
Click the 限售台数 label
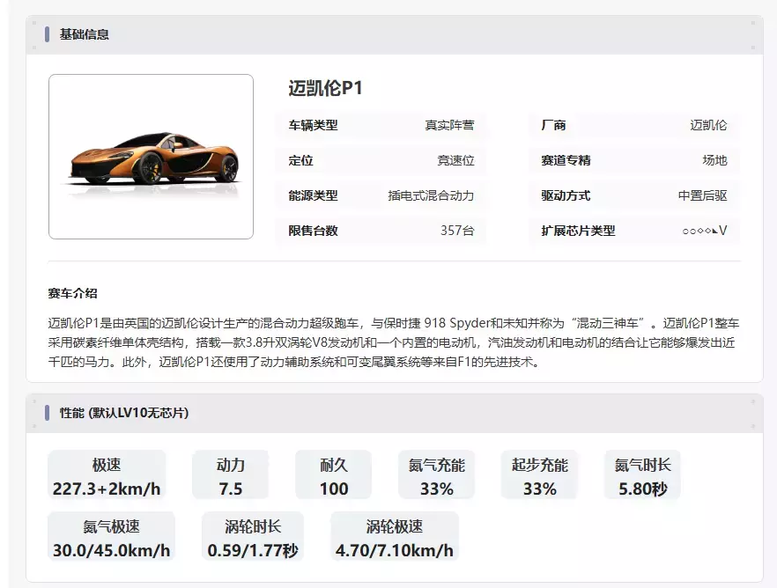pos(314,231)
